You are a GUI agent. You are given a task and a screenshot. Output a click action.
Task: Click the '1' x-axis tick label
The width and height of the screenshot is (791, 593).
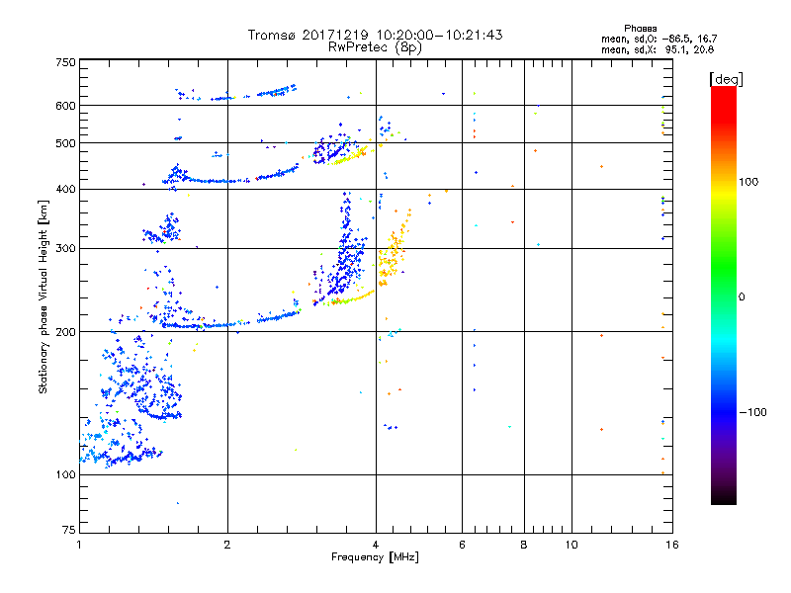click(79, 545)
